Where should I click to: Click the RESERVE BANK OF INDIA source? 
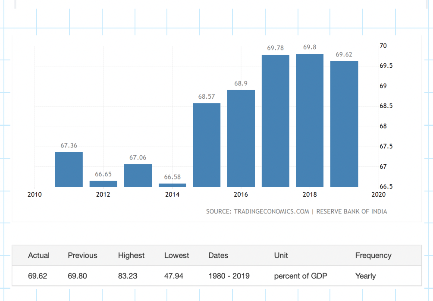pos(351,212)
